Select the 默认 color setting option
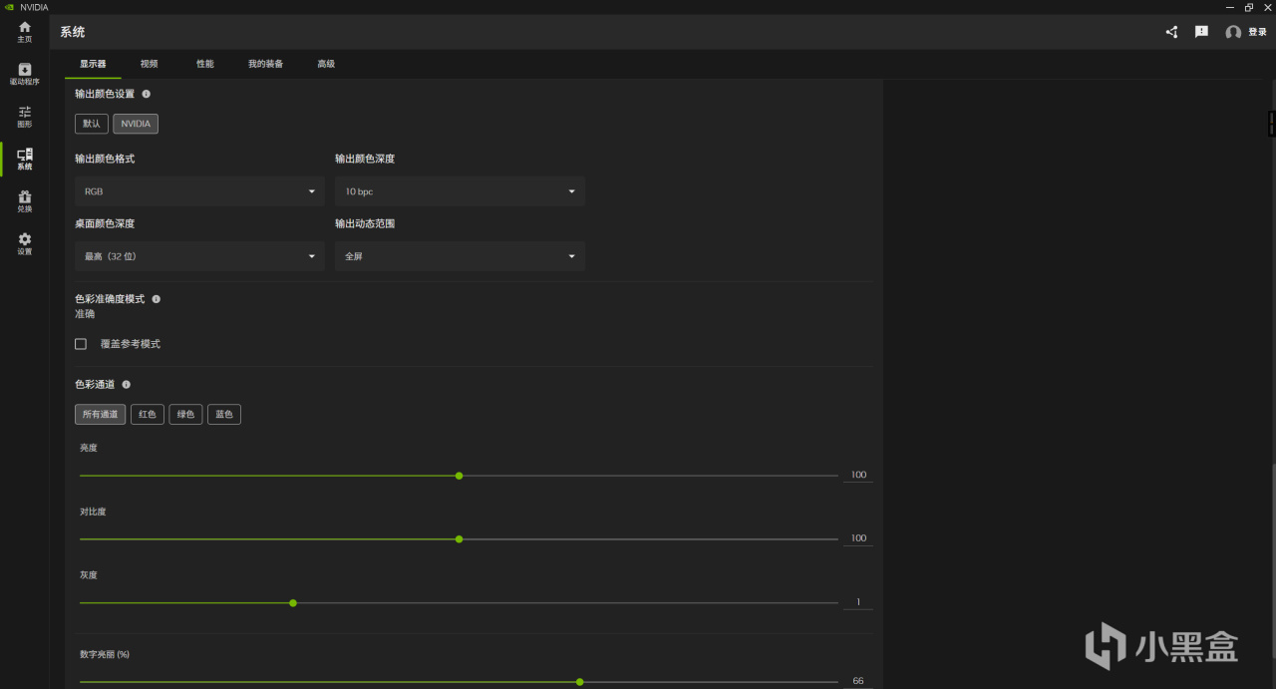The width and height of the screenshot is (1276, 689). [x=92, y=124]
